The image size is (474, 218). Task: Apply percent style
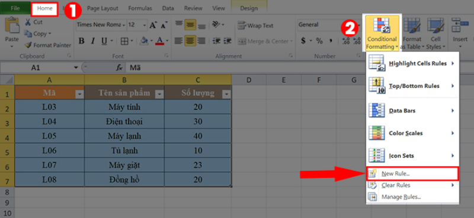319,41
